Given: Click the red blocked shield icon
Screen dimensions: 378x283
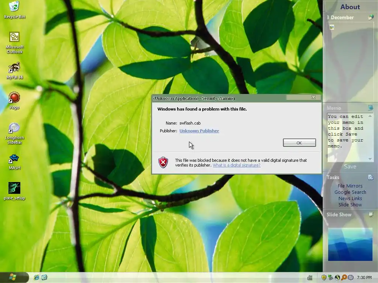Looking at the screenshot, I should (x=163, y=163).
